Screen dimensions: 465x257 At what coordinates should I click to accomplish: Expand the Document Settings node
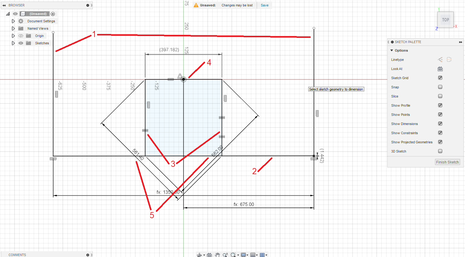pyautogui.click(x=13, y=21)
